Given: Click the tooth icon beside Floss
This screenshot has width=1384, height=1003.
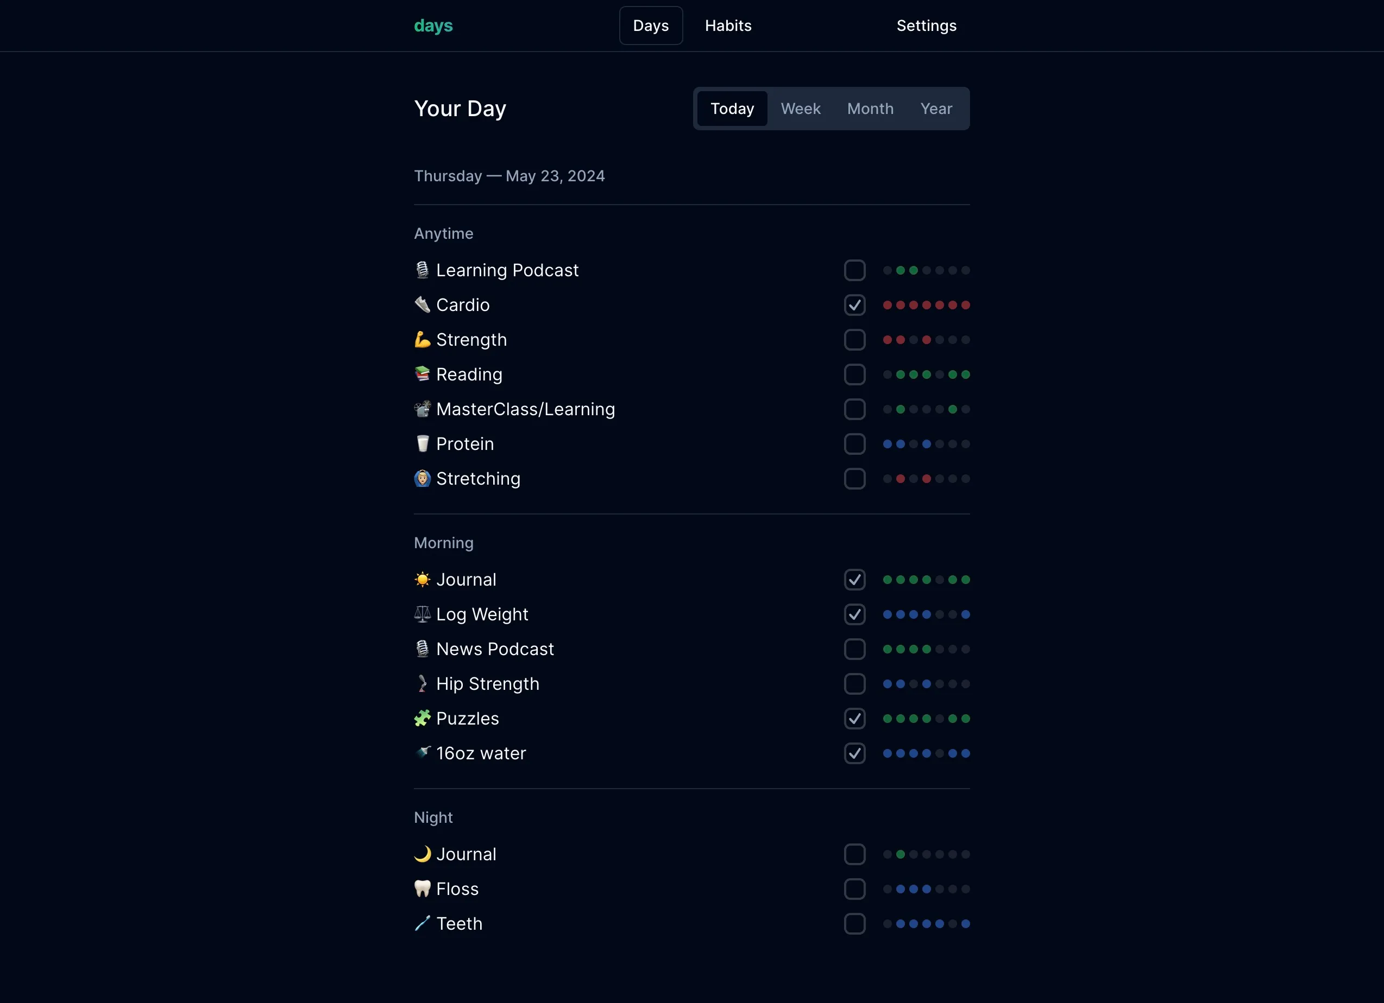Looking at the screenshot, I should click(x=422, y=888).
